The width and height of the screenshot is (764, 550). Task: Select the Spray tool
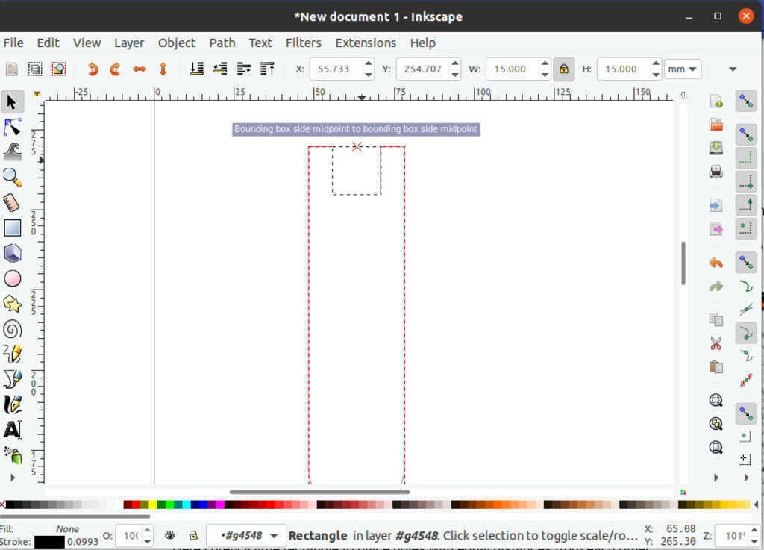[x=12, y=455]
